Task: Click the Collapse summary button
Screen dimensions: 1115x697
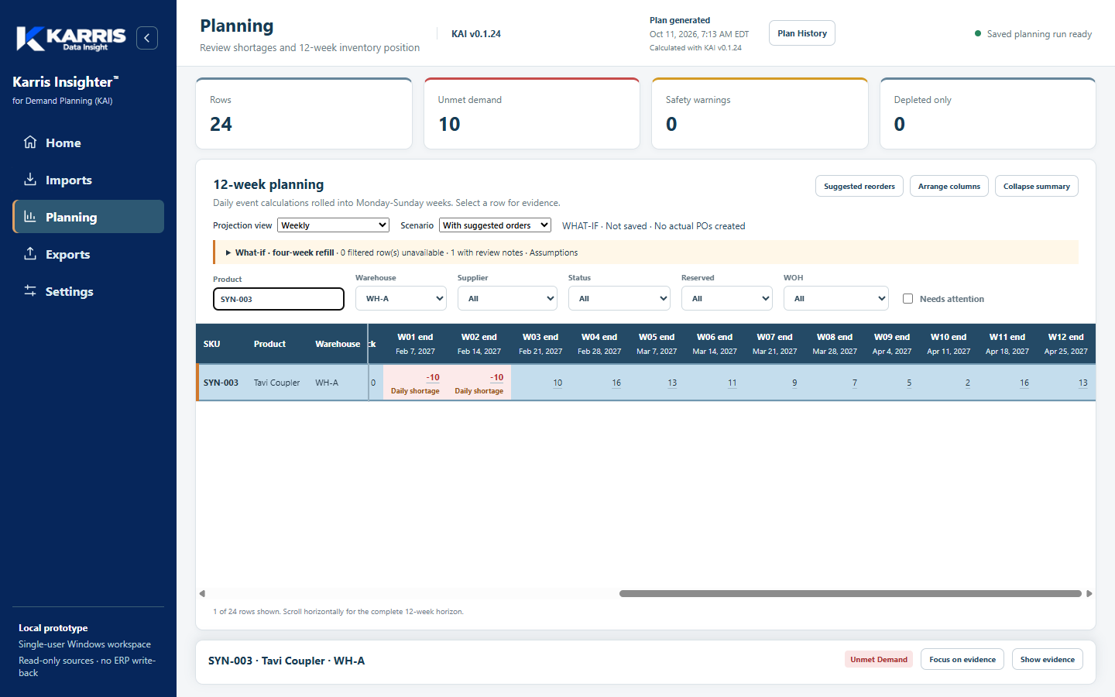Action: tap(1037, 186)
